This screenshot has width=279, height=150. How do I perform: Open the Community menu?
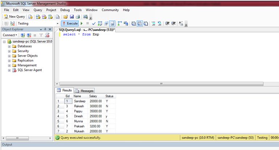coord(110,10)
